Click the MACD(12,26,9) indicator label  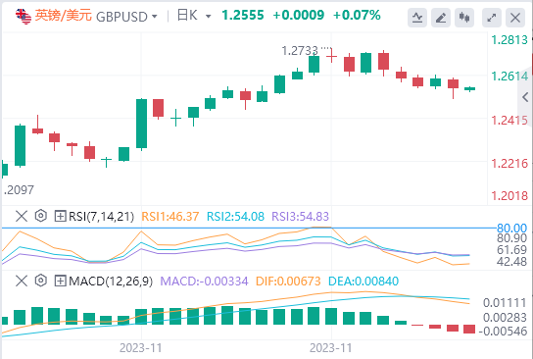pyautogui.click(x=111, y=282)
